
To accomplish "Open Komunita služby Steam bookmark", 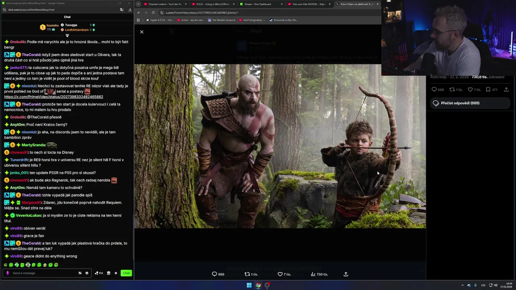I will (283, 20).
